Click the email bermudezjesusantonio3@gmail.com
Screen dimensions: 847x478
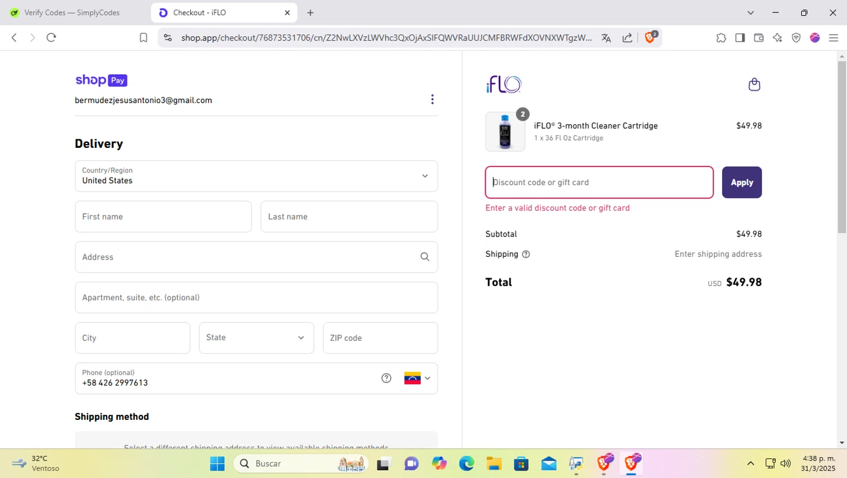(x=143, y=100)
